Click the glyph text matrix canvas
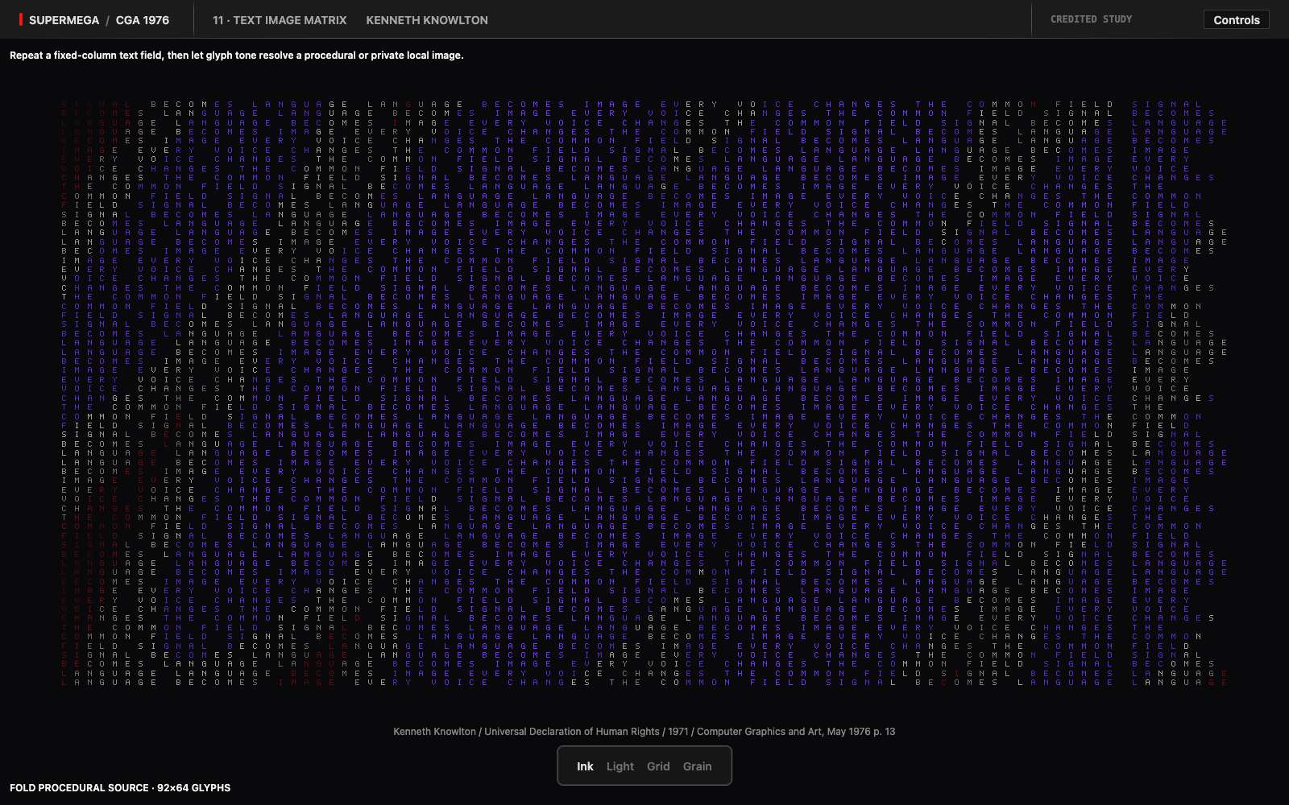The height and width of the screenshot is (805, 1289). [644, 394]
